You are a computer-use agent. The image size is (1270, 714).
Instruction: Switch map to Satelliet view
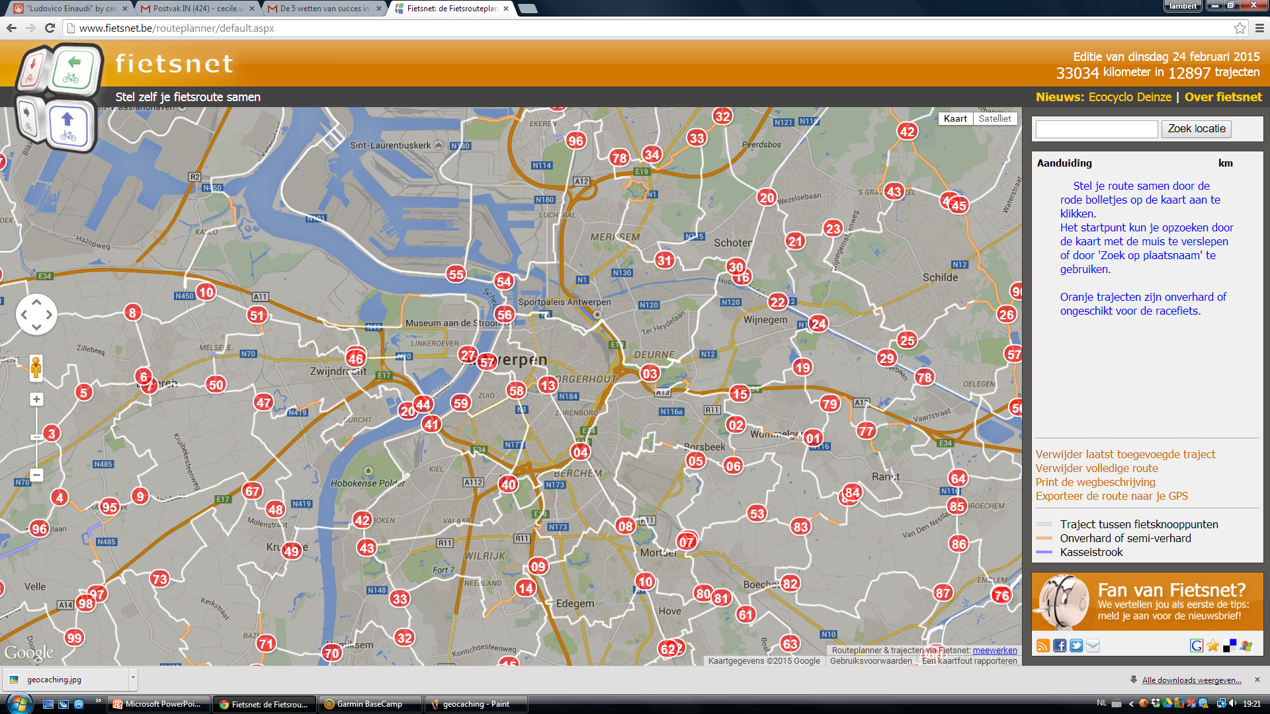pyautogui.click(x=995, y=118)
